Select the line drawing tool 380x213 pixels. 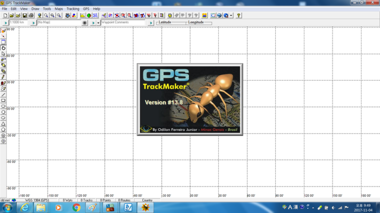[3, 95]
